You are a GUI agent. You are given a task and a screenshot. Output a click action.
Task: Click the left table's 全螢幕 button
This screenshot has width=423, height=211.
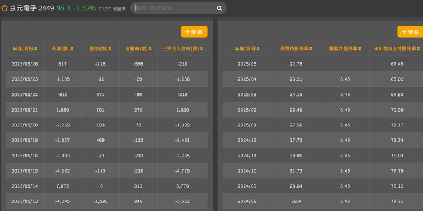tap(194, 32)
